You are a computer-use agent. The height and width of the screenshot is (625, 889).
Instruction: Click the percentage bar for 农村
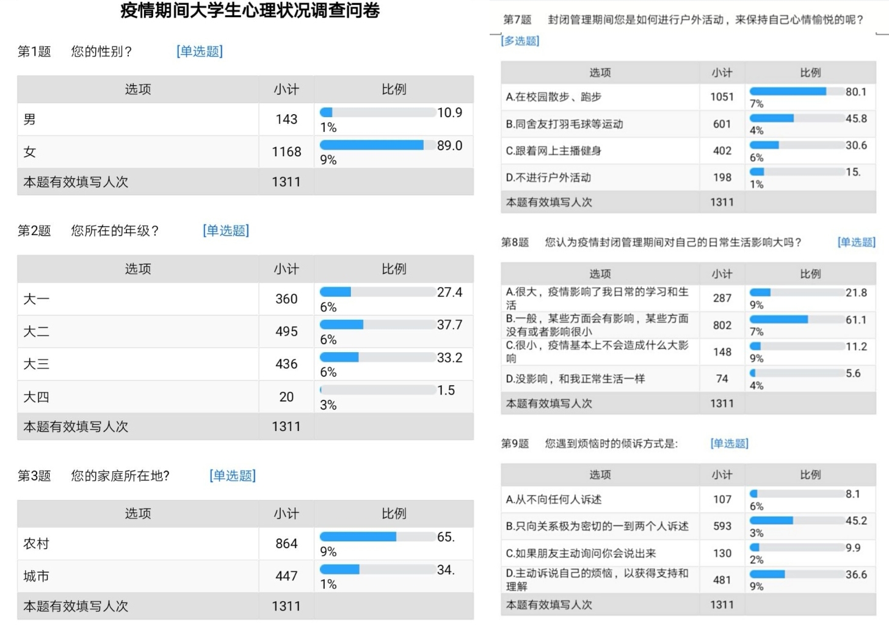pyautogui.click(x=377, y=537)
